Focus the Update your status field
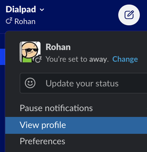 83,83
